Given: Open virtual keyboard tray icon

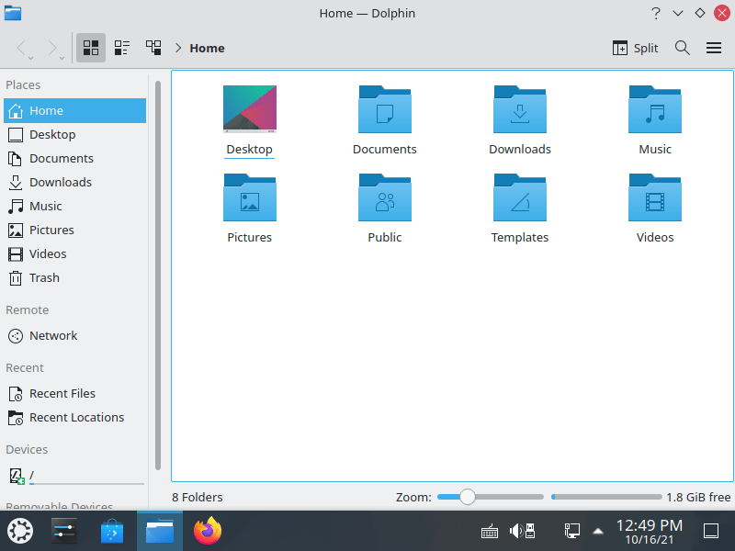Looking at the screenshot, I should 490,532.
